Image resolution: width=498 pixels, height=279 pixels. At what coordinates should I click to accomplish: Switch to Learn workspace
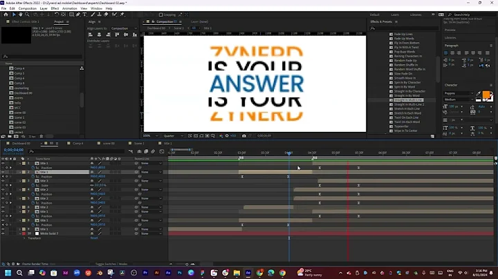pyautogui.click(x=395, y=15)
